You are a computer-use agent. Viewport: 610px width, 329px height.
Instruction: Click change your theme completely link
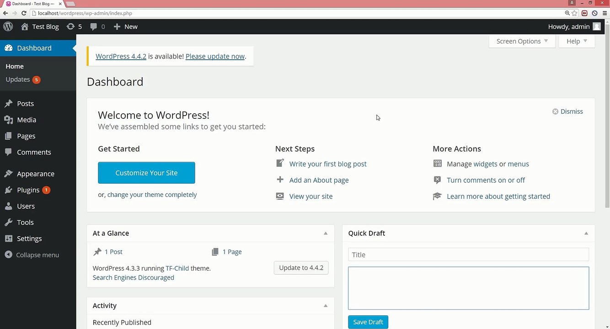152,195
